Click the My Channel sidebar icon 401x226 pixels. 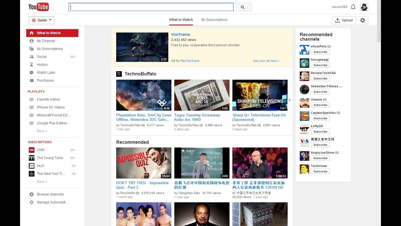(x=31, y=41)
